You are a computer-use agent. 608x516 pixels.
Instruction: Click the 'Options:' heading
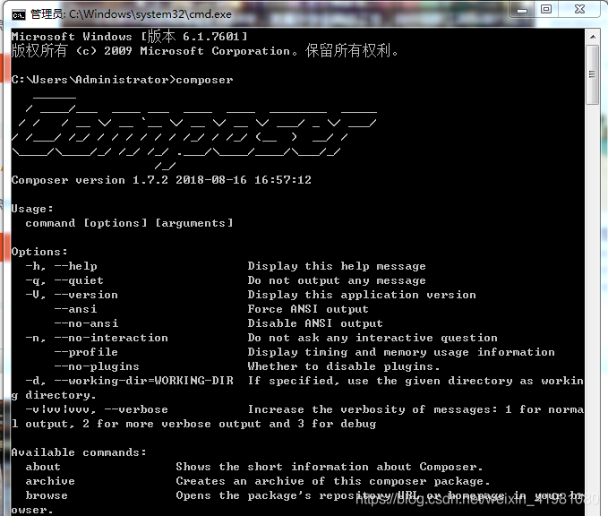click(39, 252)
